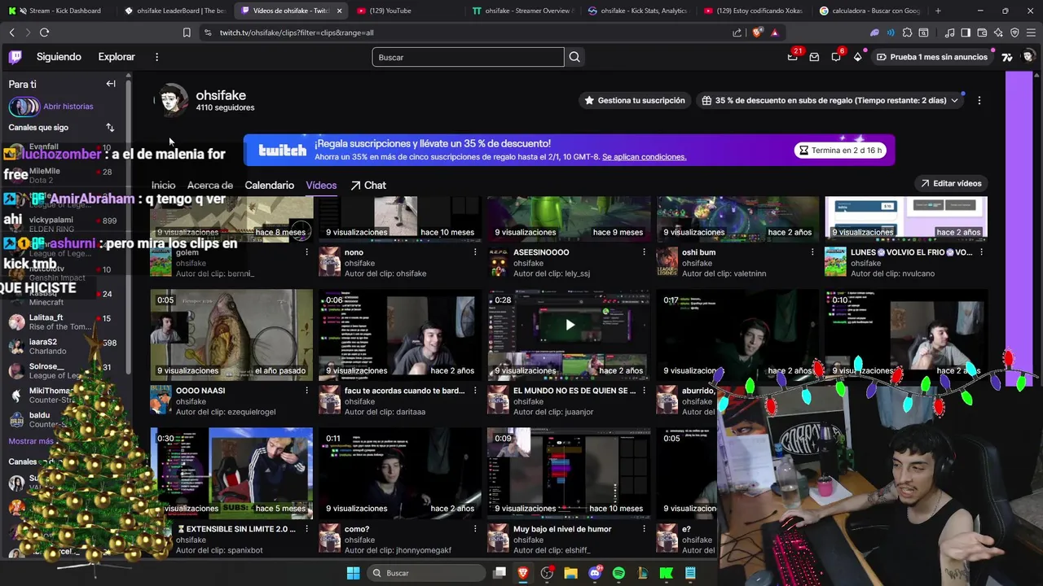This screenshot has height=586, width=1043.
Task: Close the active Videos de ohsifake tab
Action: click(340, 11)
